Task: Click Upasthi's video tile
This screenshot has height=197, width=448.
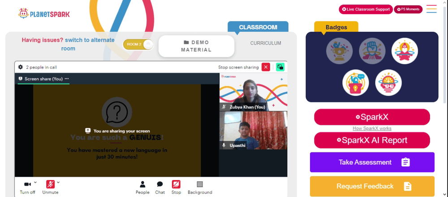Action: point(254,130)
